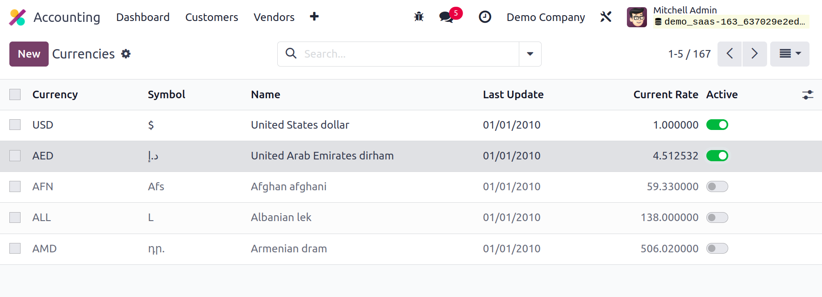This screenshot has width=822, height=297.
Task: Click the Currencies settings gear icon
Action: tap(126, 54)
